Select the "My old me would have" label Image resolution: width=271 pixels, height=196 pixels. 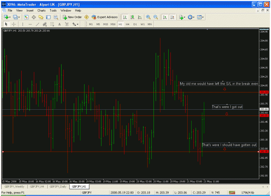(219, 84)
